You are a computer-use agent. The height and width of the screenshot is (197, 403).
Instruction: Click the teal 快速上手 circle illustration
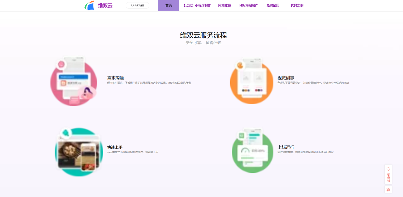point(79,152)
